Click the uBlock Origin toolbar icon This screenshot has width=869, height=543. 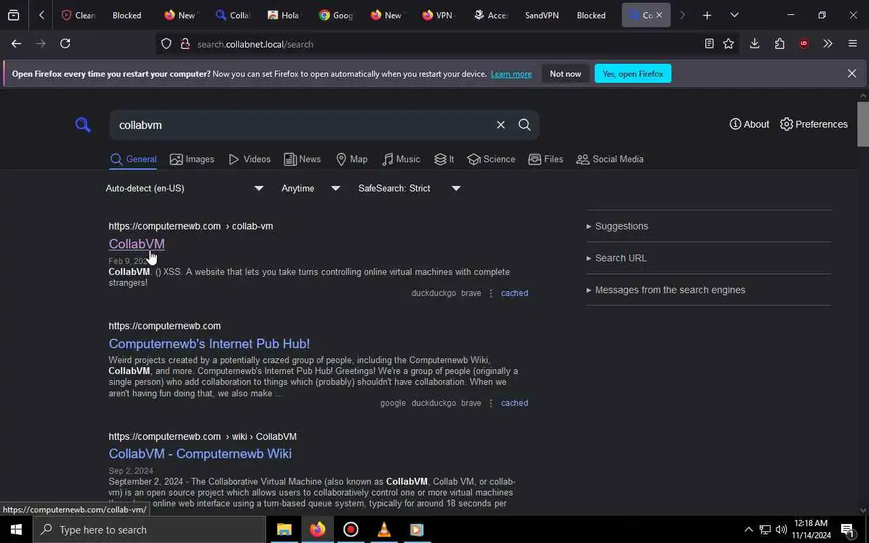(804, 43)
